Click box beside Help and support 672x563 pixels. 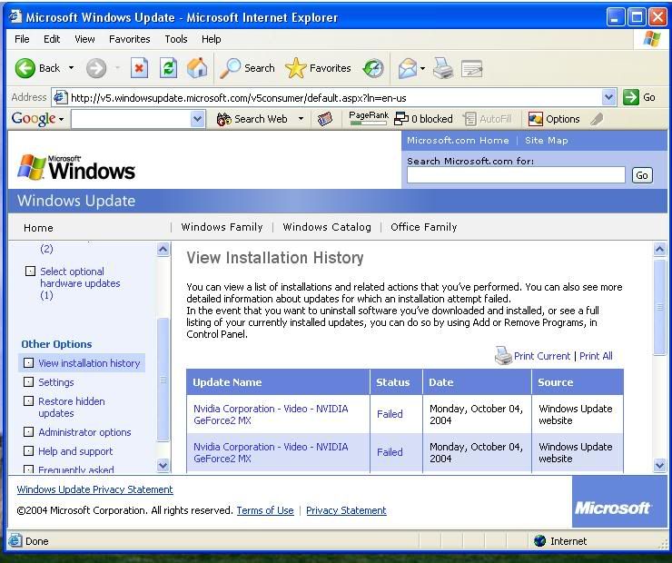28,450
